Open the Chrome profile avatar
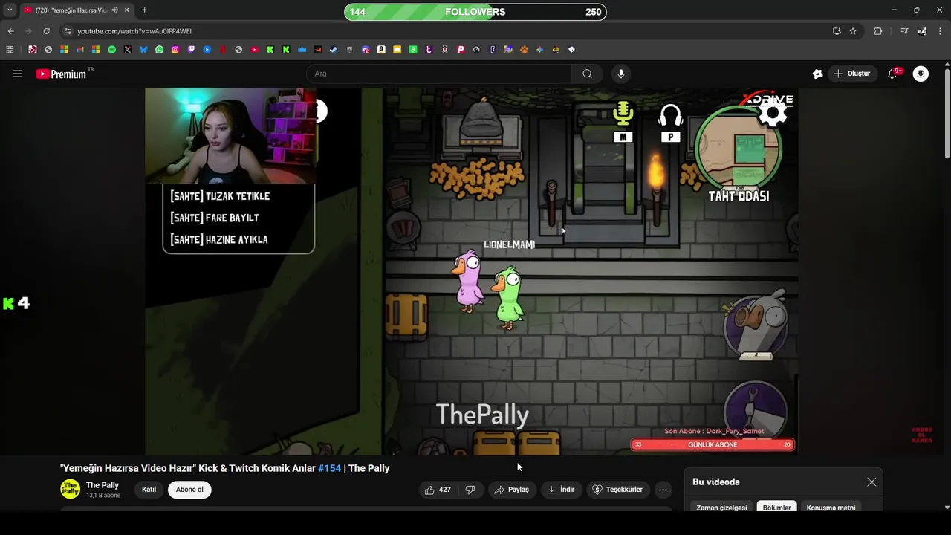 [x=922, y=31]
